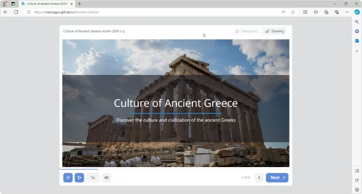Image resolution: width=362 pixels, height=194 pixels.
Task: Open link in new window sidebar icon
Action: coord(357,181)
